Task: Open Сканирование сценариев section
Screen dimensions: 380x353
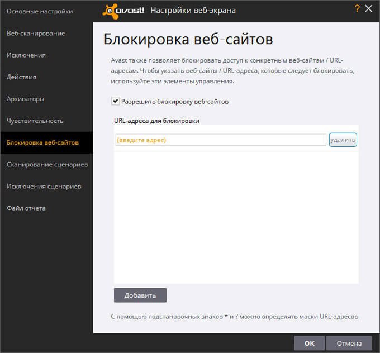Action: pyautogui.click(x=47, y=165)
